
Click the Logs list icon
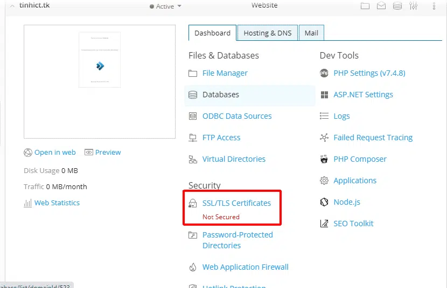tap(324, 116)
